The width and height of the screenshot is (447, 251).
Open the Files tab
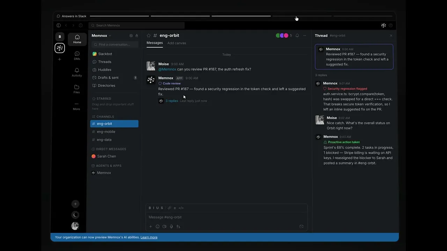pyautogui.click(x=77, y=89)
